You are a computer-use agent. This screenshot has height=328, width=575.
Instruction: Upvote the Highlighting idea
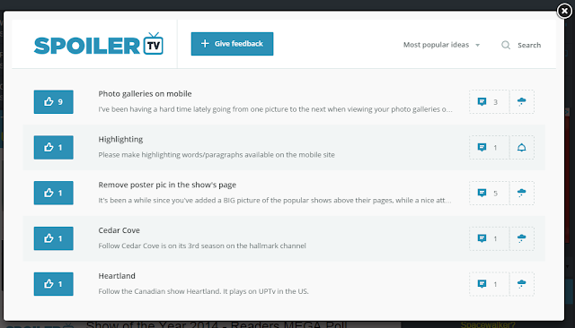54,147
